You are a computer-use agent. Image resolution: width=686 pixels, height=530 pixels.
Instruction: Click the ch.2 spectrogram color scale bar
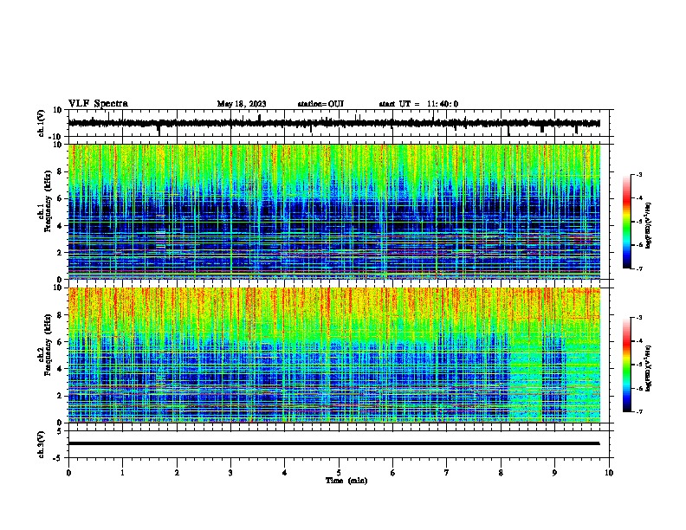pyautogui.click(x=626, y=365)
